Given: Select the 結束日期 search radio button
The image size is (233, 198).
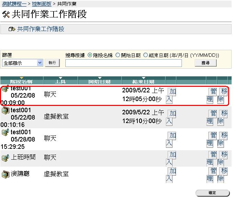Looking at the screenshot, I should [145, 55].
